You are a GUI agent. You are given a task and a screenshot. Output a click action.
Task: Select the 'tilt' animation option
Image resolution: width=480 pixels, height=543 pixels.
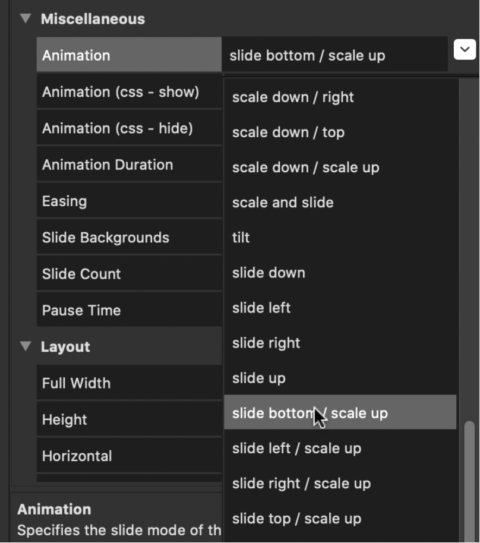(340, 238)
